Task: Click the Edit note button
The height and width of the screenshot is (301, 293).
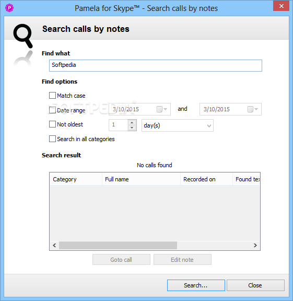Action: tap(182, 260)
